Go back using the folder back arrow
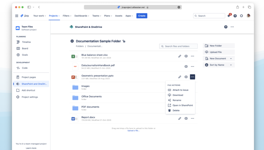The image size is (264, 150). coord(72,41)
